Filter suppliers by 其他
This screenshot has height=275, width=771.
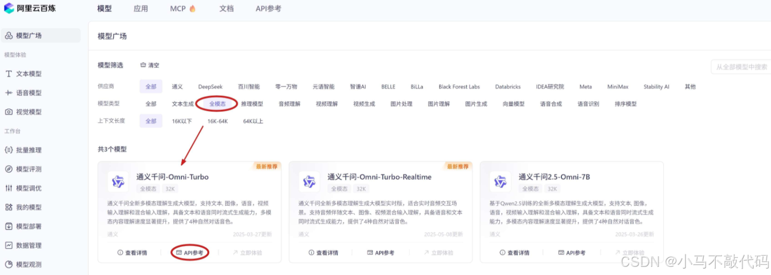(690, 87)
